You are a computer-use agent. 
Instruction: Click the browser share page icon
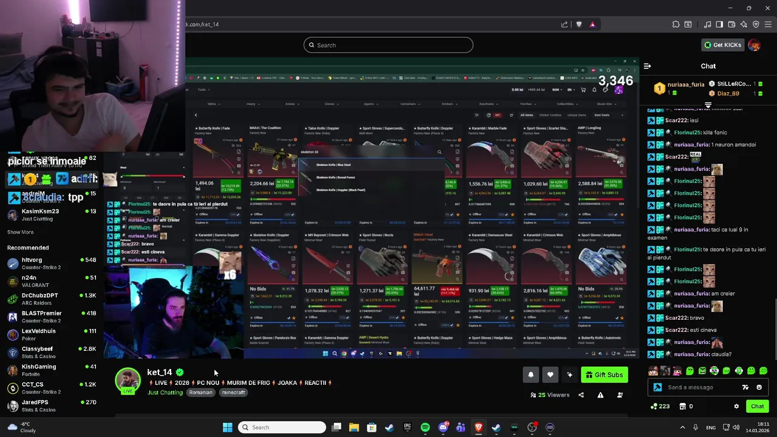pyautogui.click(x=565, y=24)
